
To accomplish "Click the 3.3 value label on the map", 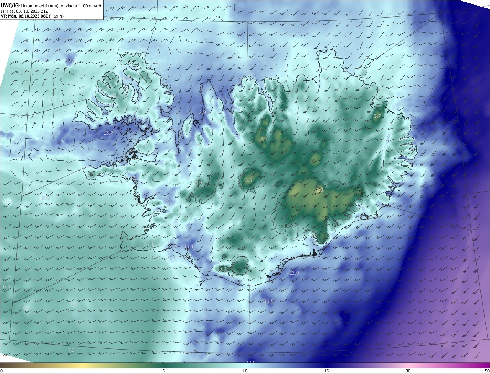I will (x=263, y=138).
